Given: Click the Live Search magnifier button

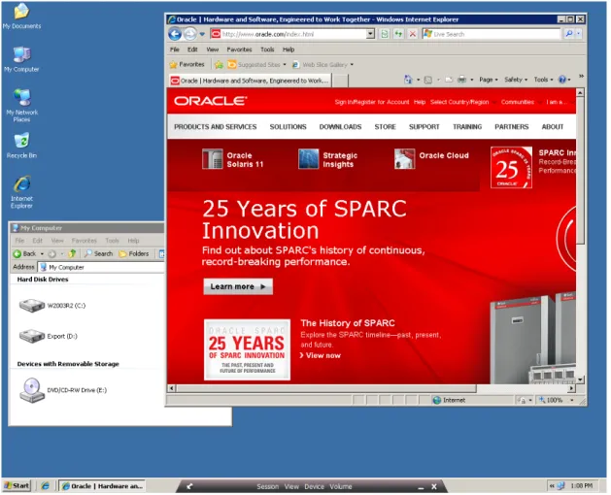Looking at the screenshot, I should point(569,34).
